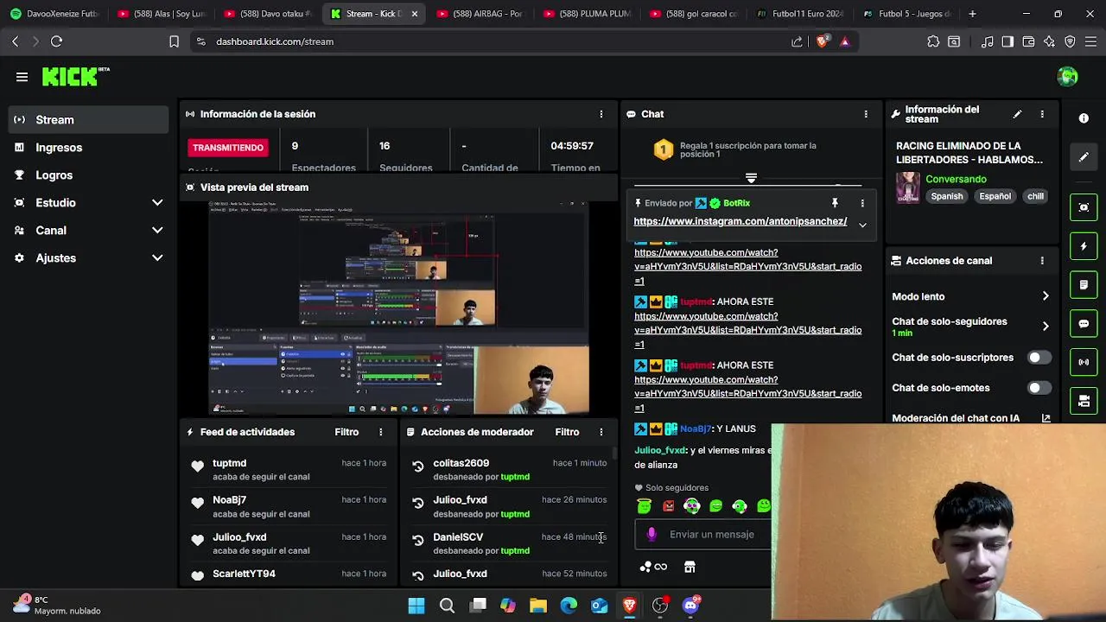
Task: Open Brave Leo AI sparkle icon
Action: 1049,41
